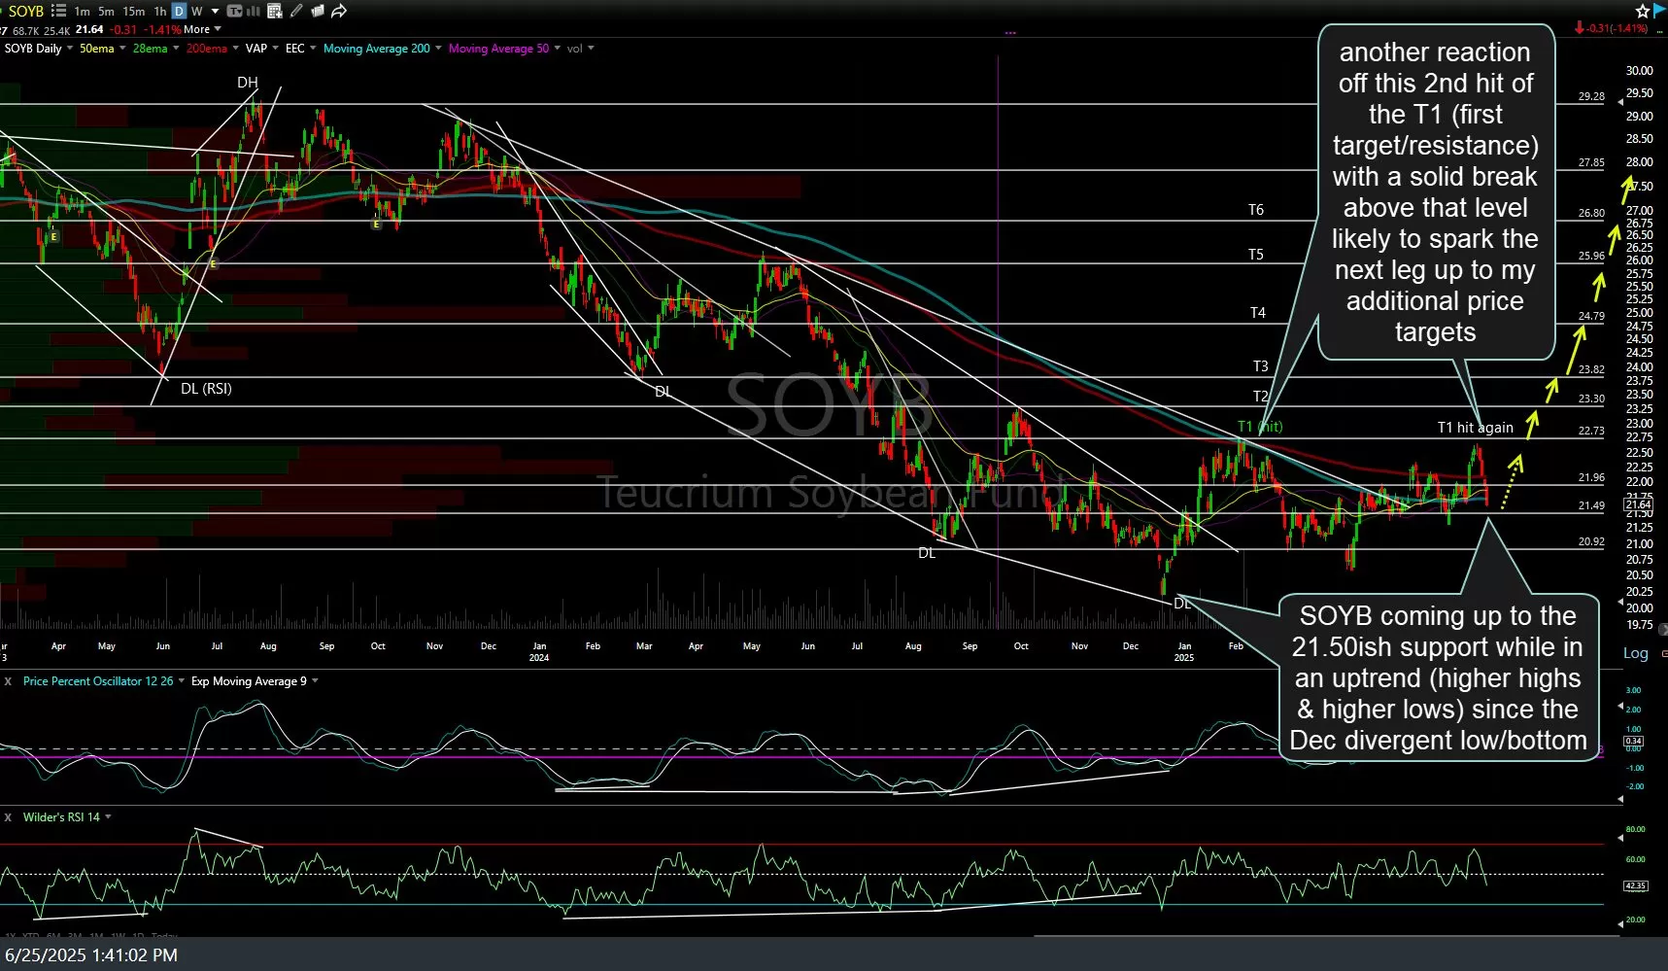
Task: Click the -0.31 (-1.41%) change readout at top right
Action: (x=1612, y=28)
